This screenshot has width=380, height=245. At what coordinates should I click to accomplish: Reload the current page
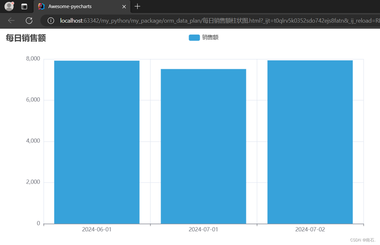29,21
